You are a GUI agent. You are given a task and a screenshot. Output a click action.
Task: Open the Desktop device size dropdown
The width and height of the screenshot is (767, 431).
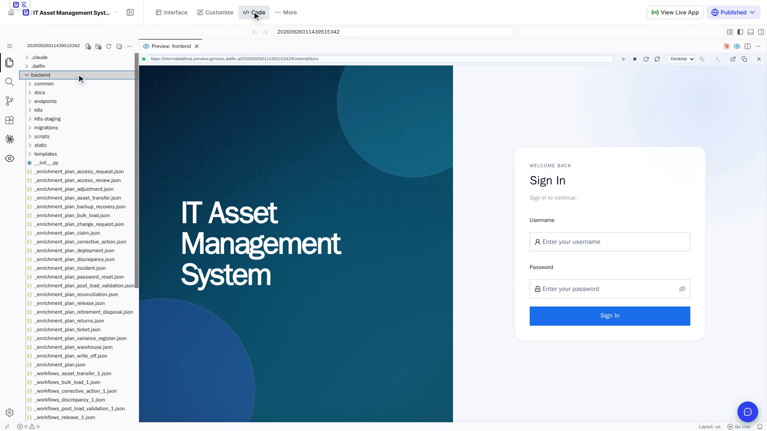coord(681,59)
